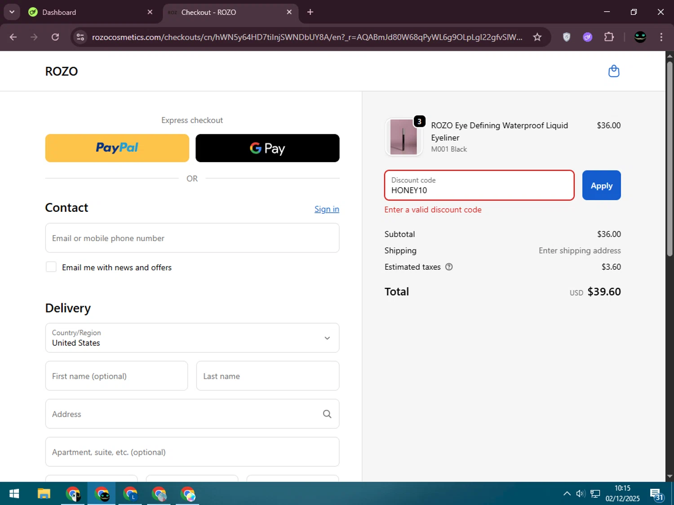Reload the checkout page
674x505 pixels.
[55, 37]
